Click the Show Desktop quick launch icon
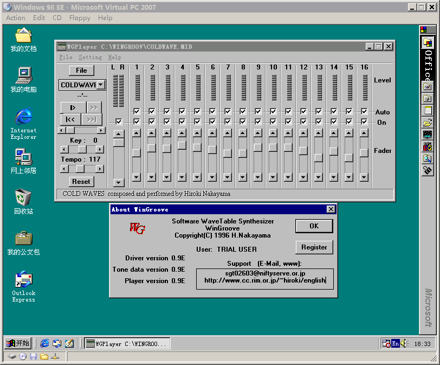440x365 pixels. click(69, 343)
